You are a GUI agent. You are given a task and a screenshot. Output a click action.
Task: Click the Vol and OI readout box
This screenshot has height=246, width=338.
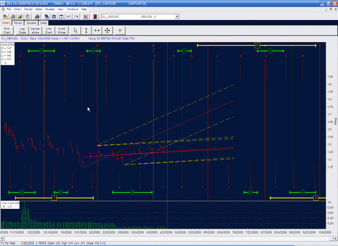coord(10,205)
